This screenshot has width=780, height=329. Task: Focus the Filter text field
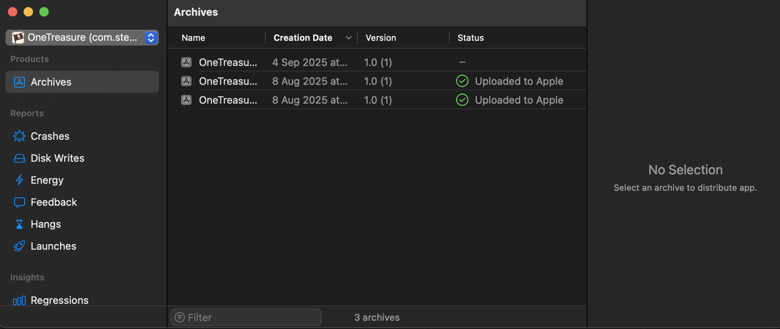click(252, 317)
